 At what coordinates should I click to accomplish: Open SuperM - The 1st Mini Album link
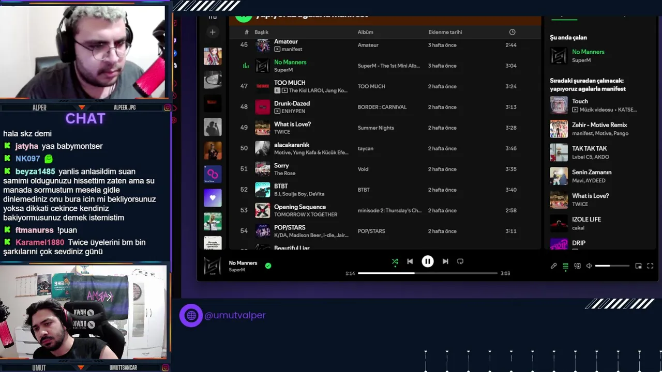point(389,66)
